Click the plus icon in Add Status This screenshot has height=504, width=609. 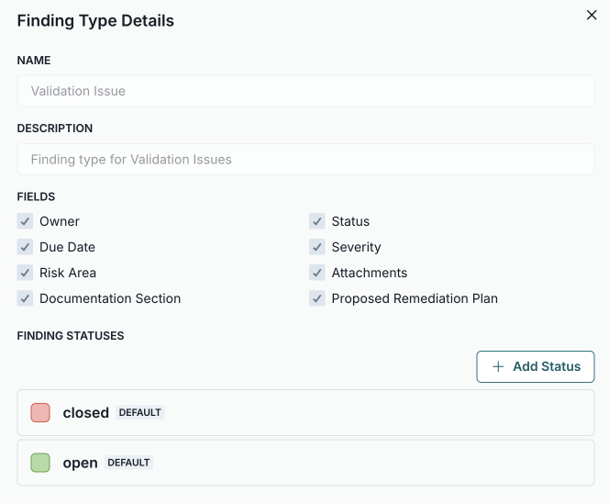tap(498, 366)
